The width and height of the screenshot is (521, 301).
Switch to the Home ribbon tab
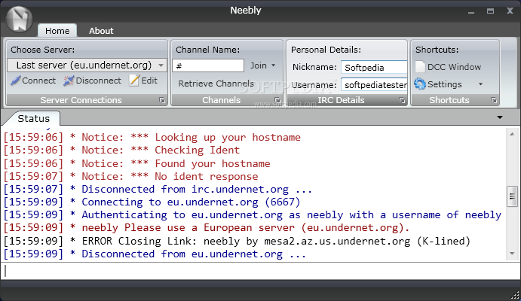(57, 31)
